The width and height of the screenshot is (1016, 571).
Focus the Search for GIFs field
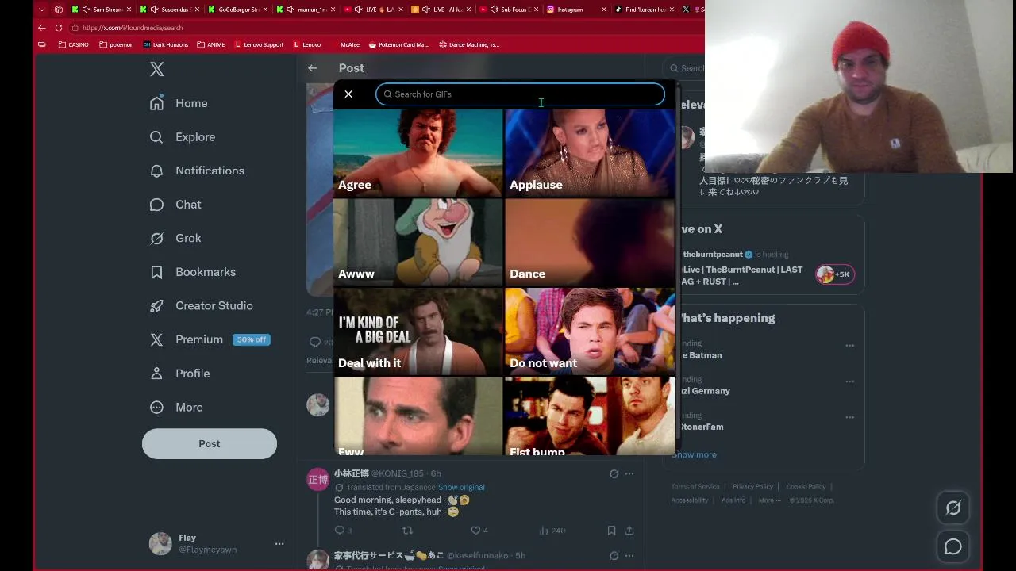click(520, 94)
